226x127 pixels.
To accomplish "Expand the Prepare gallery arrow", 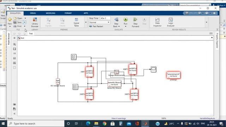I will click(x=86, y=22).
